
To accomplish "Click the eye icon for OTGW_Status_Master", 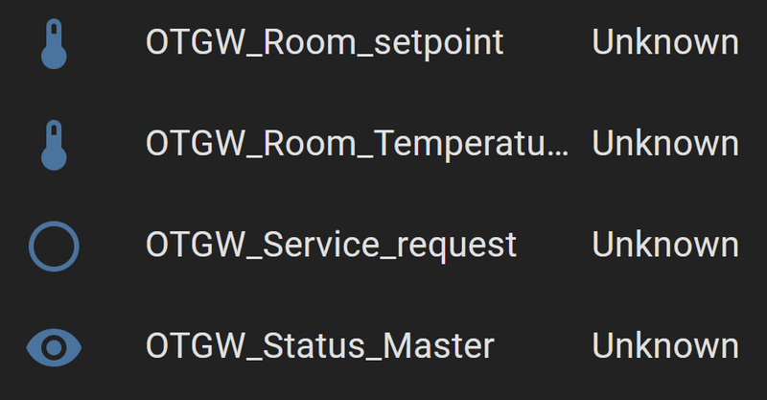I will 54,345.
